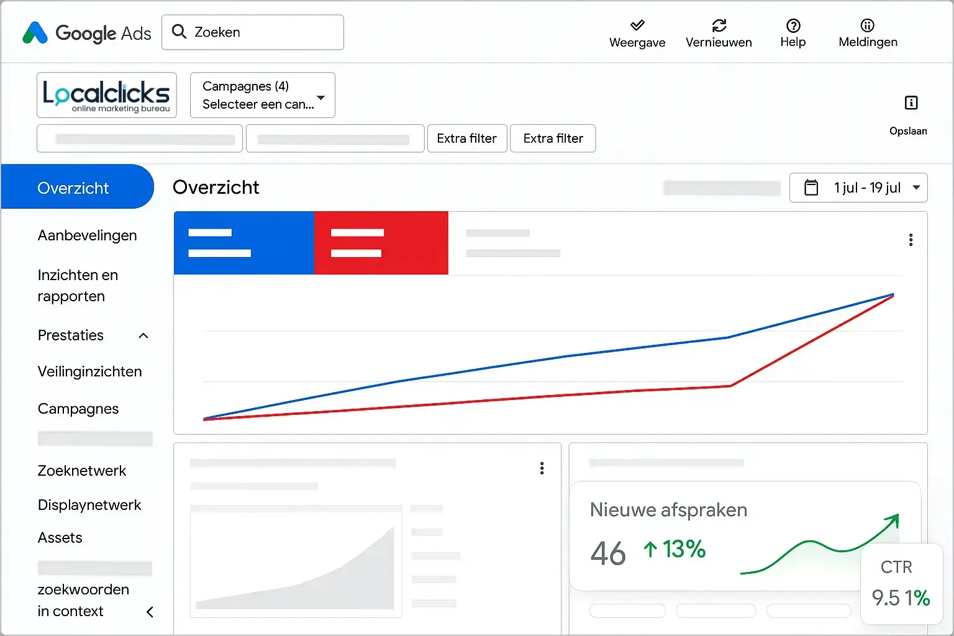Screen dimensions: 954x636
Task: Open Meldingen notifications icon
Action: [x=868, y=25]
